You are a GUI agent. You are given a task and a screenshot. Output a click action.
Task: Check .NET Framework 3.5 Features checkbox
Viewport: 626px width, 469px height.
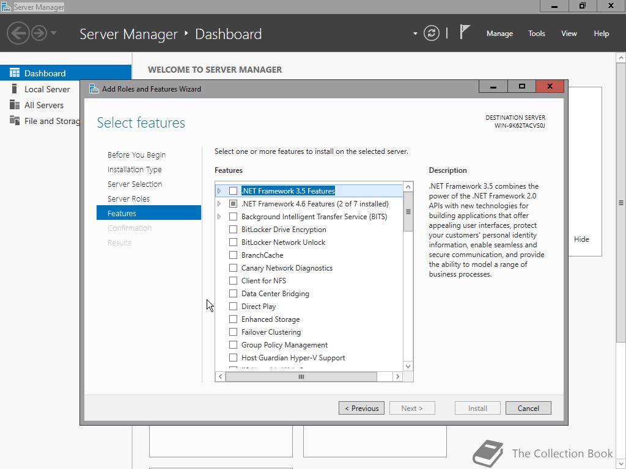233,191
